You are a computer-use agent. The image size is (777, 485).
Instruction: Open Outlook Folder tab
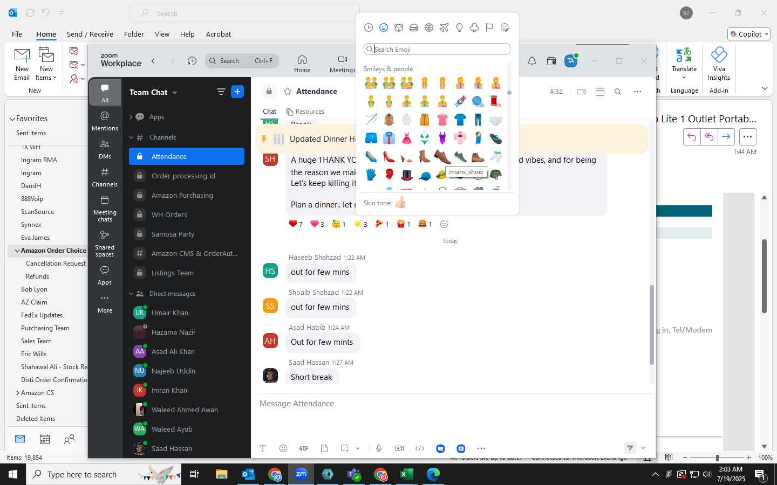click(x=134, y=34)
